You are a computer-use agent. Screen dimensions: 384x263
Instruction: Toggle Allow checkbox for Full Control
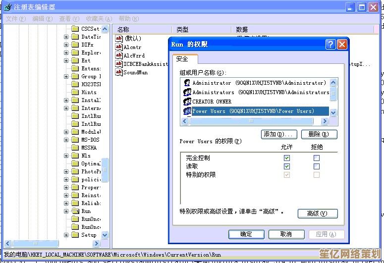tap(287, 158)
